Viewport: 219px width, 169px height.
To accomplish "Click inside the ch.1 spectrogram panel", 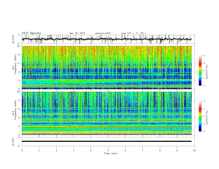I will pyautogui.click(x=106, y=67).
